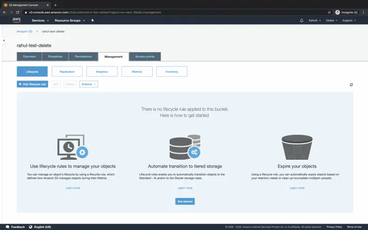Viewport: 368px width, 230px height.
Task: Open the Feedback speech bubble
Action: coord(7,227)
